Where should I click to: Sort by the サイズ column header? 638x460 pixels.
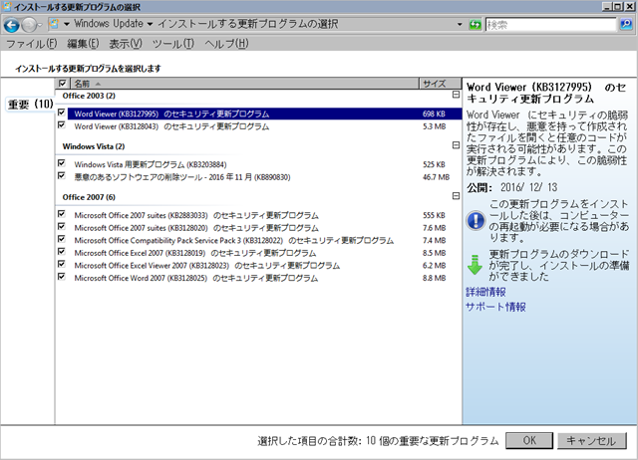(441, 84)
